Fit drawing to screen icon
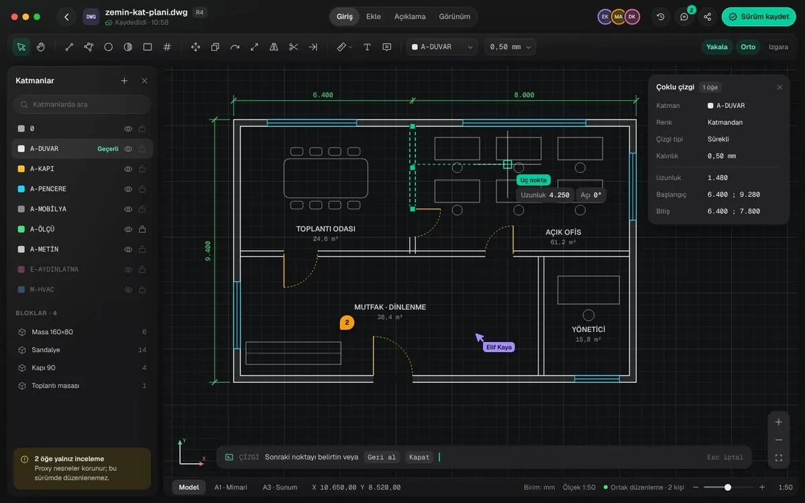805x503 pixels. pos(779,458)
